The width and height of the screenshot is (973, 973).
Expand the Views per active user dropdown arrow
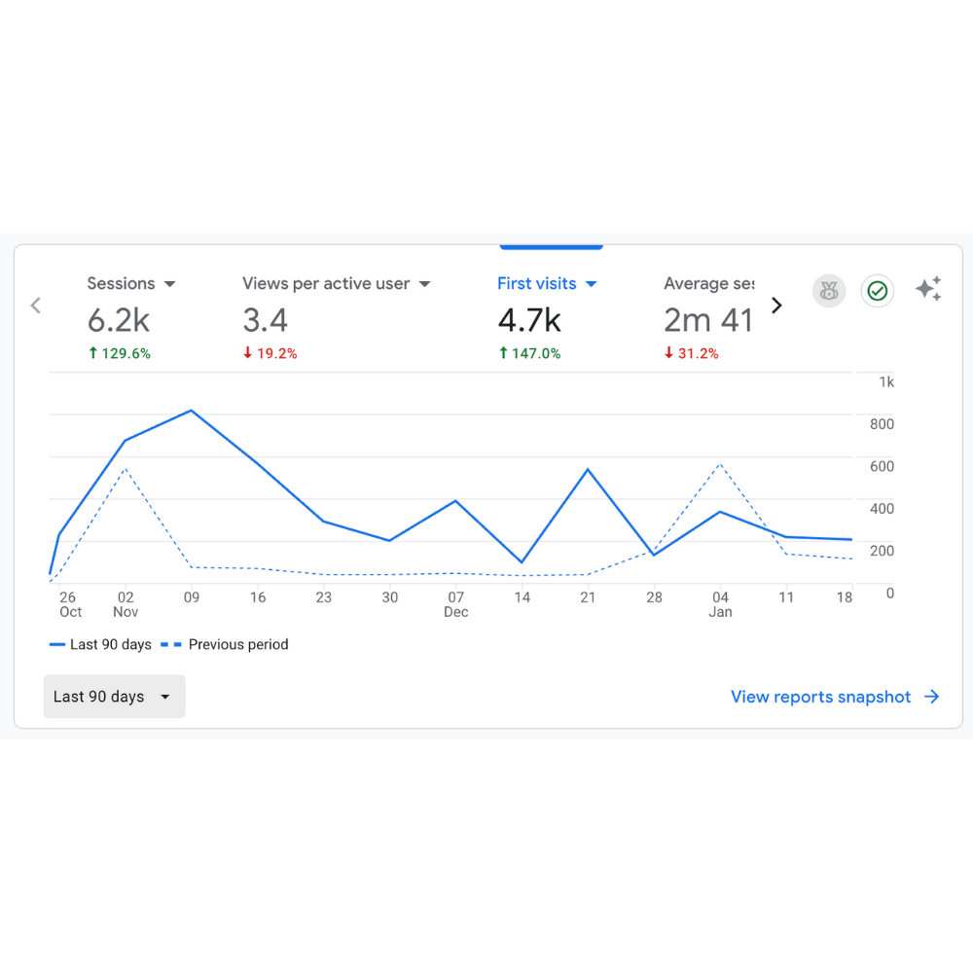424,284
